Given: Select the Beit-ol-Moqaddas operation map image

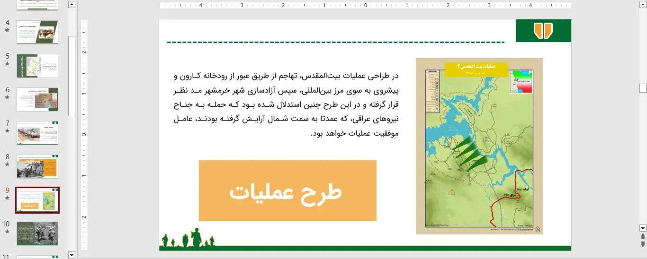Looking at the screenshot, I should [479, 146].
